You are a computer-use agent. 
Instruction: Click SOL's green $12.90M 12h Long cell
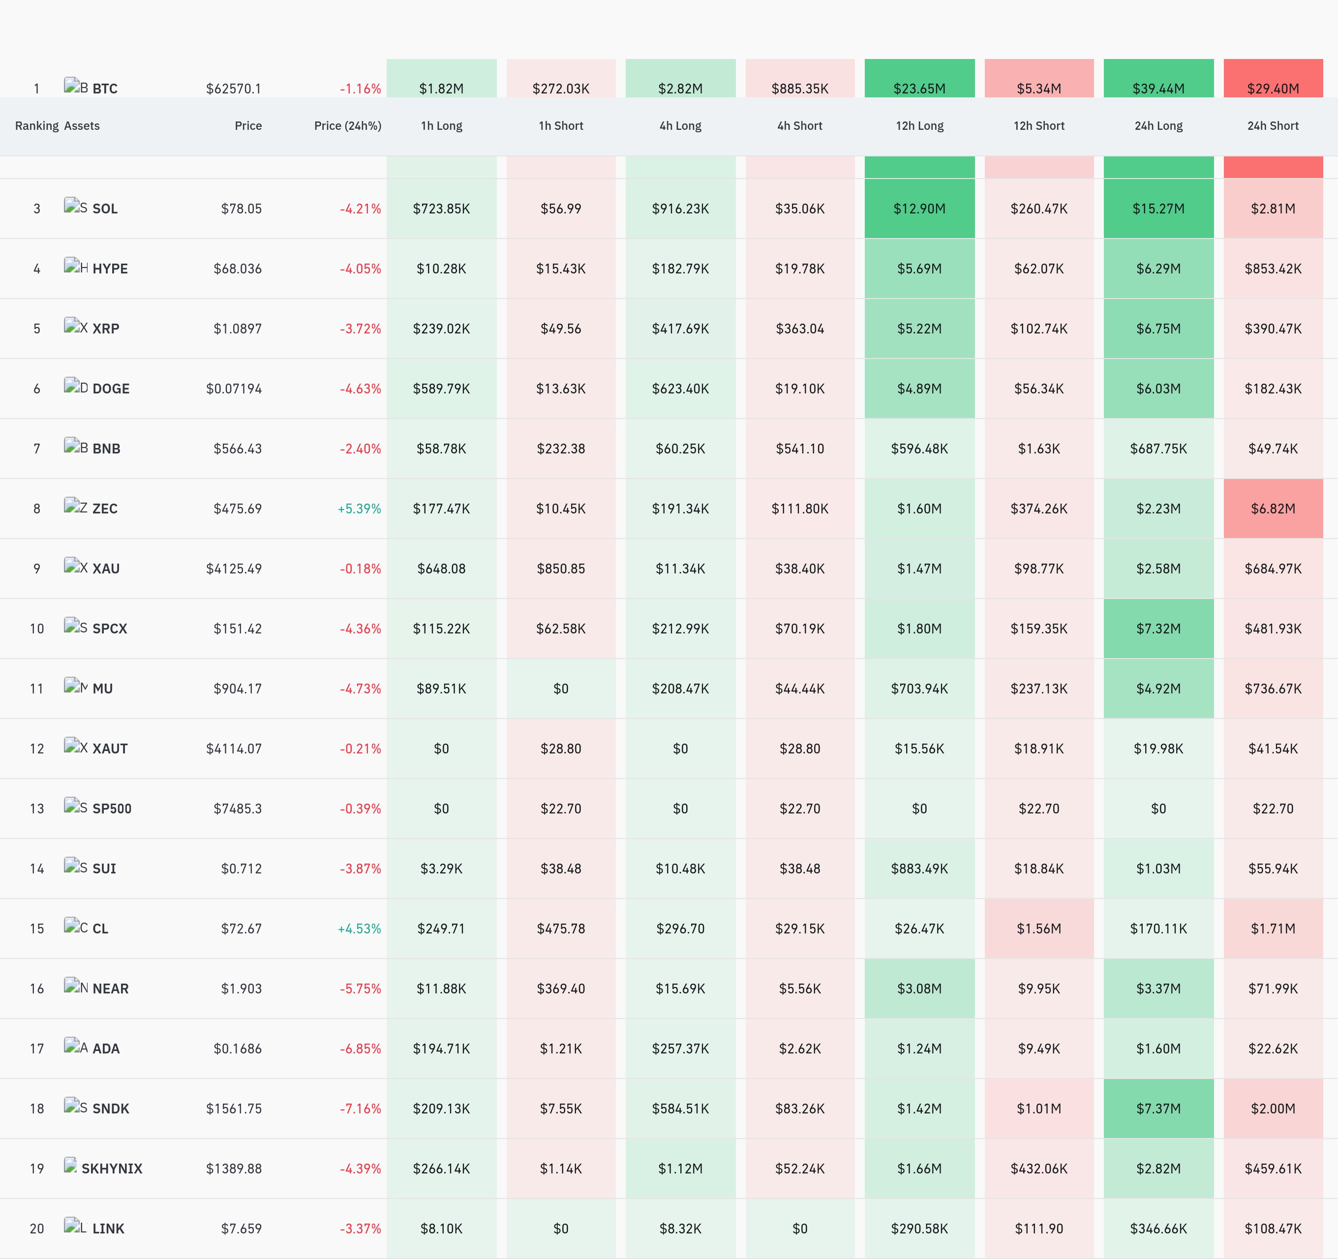coord(919,209)
